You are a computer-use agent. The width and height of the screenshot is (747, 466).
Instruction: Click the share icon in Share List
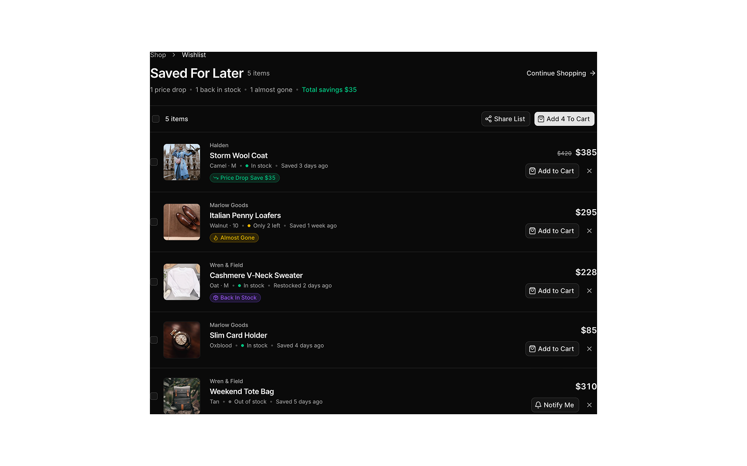488,119
